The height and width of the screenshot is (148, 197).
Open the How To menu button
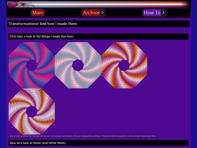[152, 13]
